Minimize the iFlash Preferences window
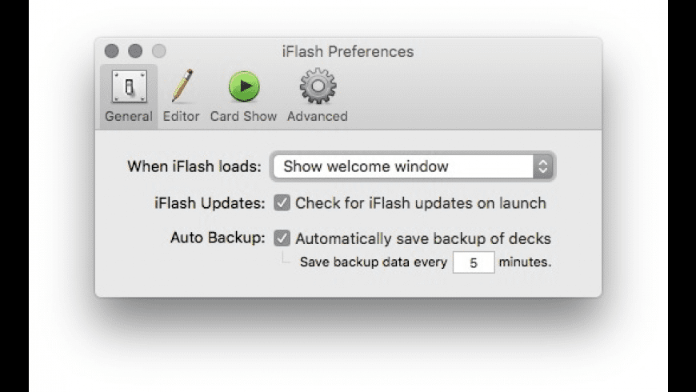 (135, 52)
